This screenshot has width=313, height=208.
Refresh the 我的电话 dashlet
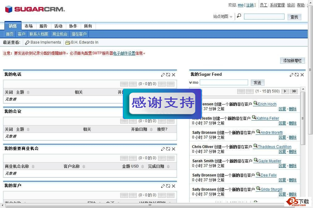coord(168,75)
